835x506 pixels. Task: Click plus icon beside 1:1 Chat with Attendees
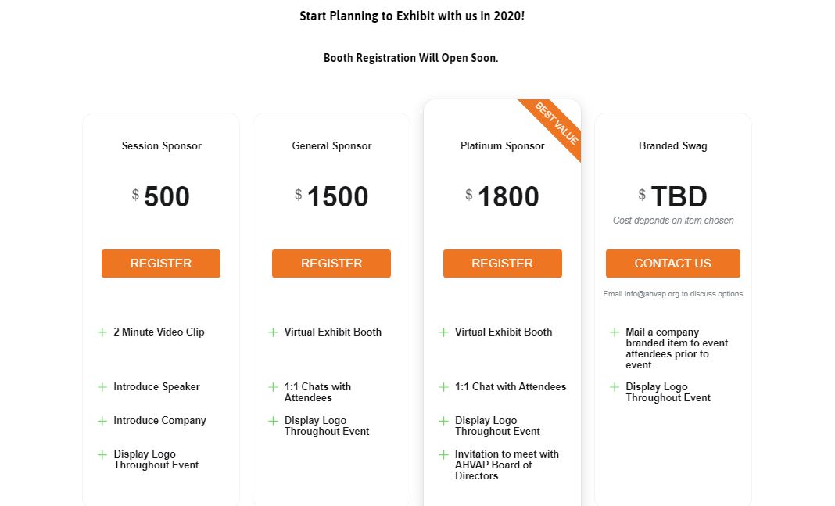point(444,387)
